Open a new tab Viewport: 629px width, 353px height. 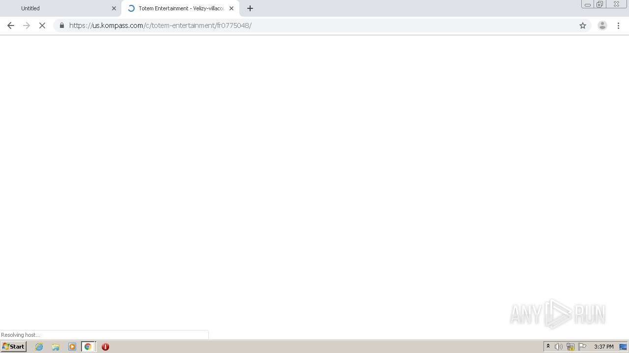(x=250, y=8)
